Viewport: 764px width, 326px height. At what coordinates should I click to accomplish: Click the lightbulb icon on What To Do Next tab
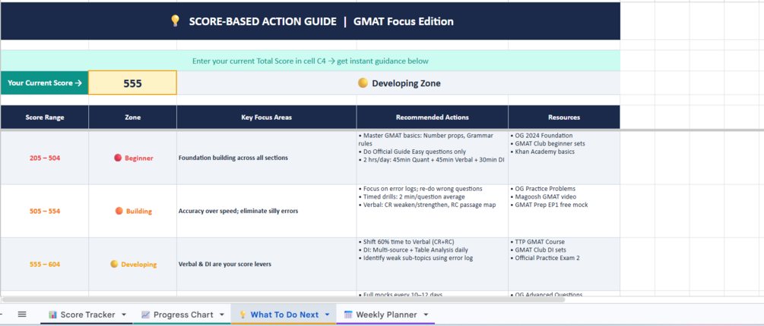click(243, 315)
